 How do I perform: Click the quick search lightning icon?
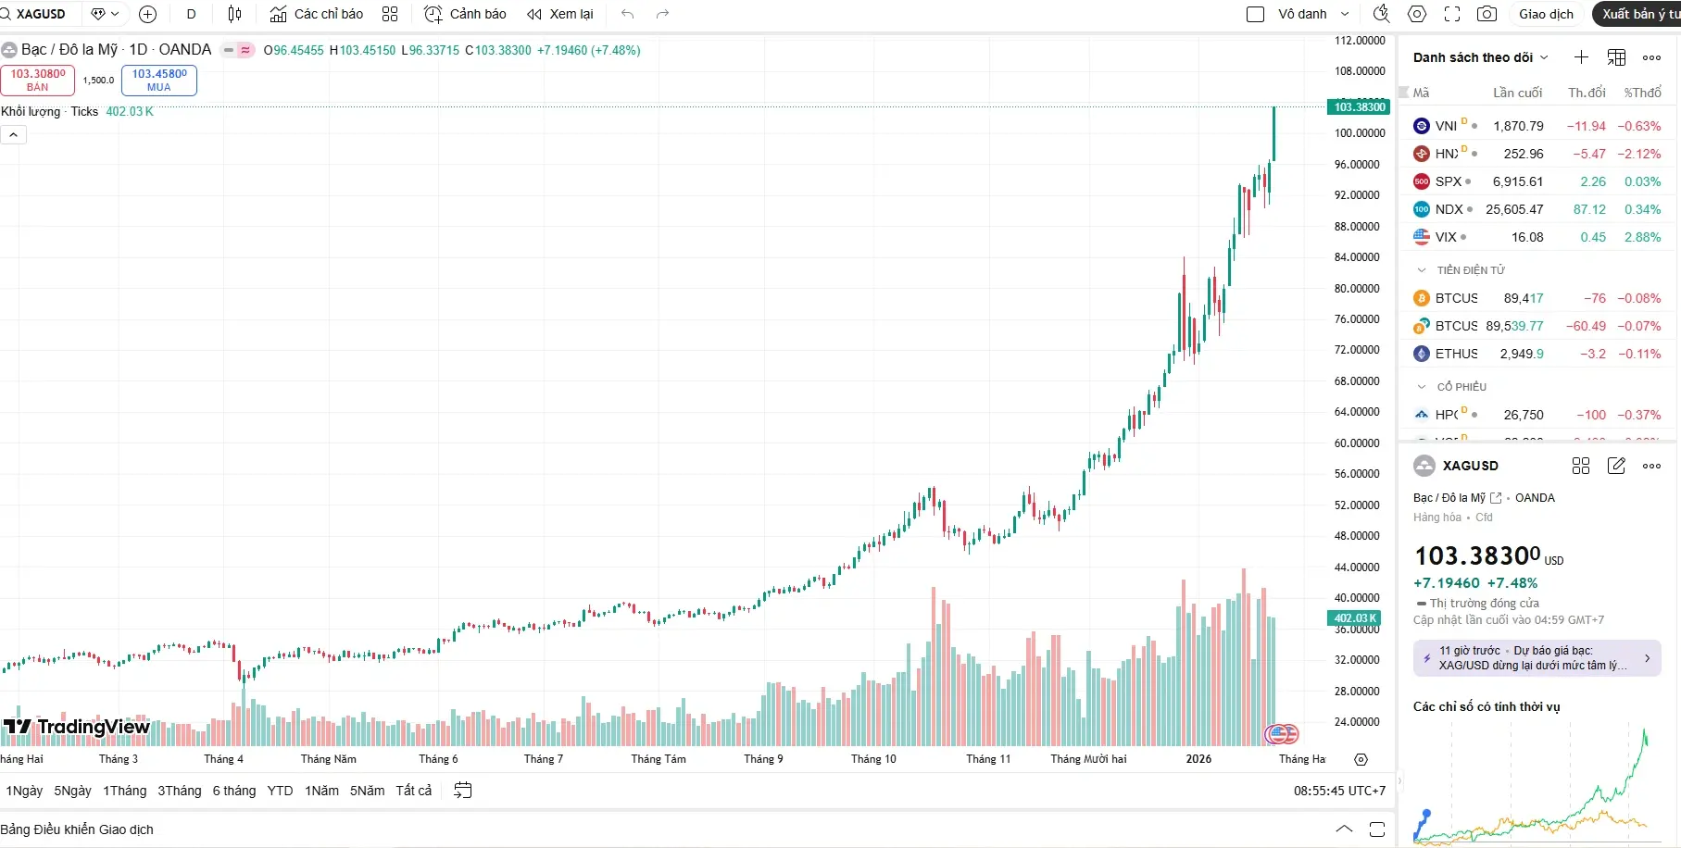click(x=1381, y=14)
